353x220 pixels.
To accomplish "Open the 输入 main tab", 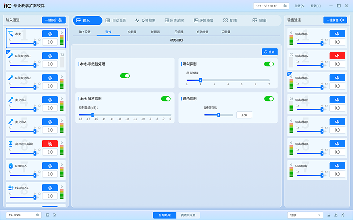I will 87,20.
